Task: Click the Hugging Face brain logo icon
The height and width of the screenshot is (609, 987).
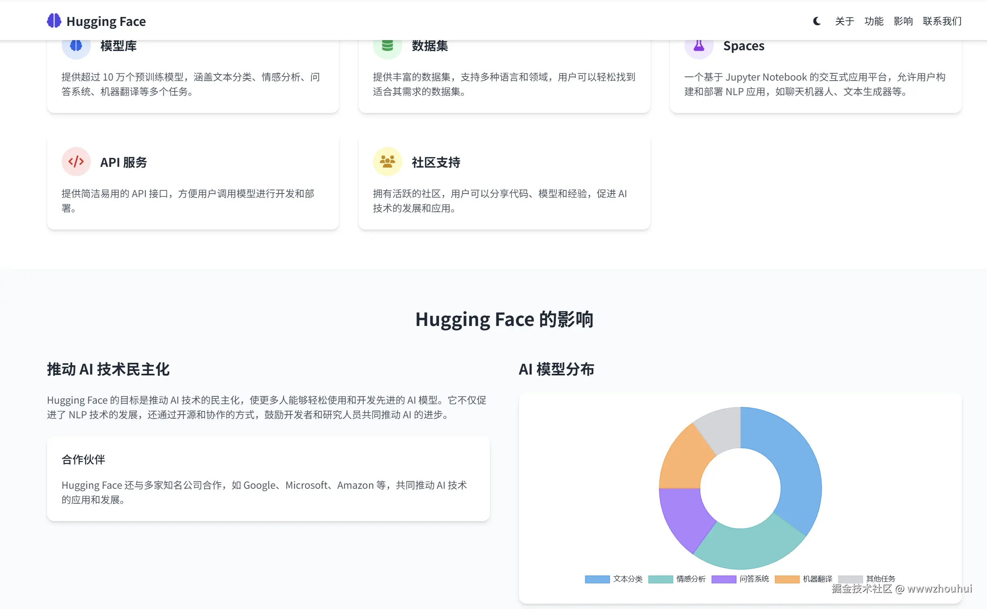Action: [x=54, y=21]
